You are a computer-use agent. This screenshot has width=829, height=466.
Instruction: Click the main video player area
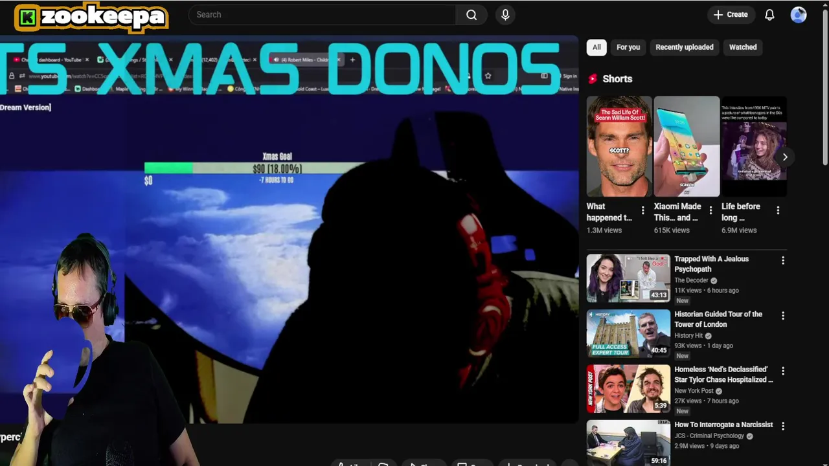click(x=289, y=230)
